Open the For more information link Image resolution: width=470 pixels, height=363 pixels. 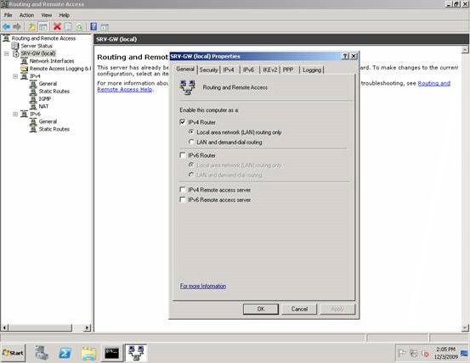[x=203, y=286]
